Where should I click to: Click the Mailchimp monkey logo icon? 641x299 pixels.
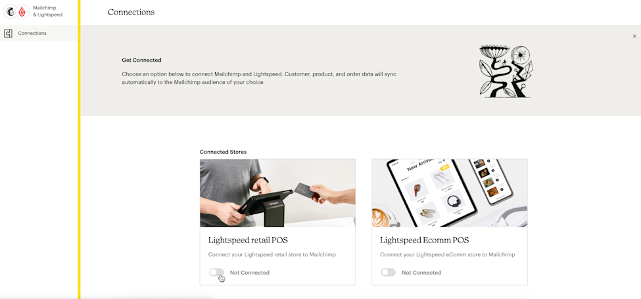10,11
